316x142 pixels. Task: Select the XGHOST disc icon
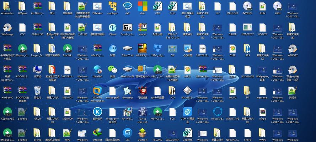pos(293,49)
